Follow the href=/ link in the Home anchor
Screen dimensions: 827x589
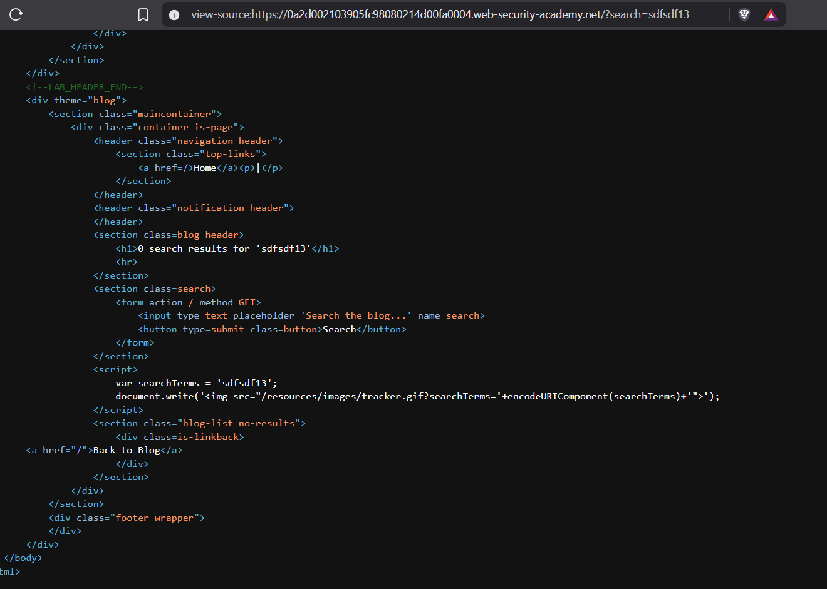pos(186,168)
